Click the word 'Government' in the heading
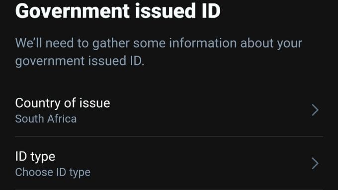 click(73, 11)
